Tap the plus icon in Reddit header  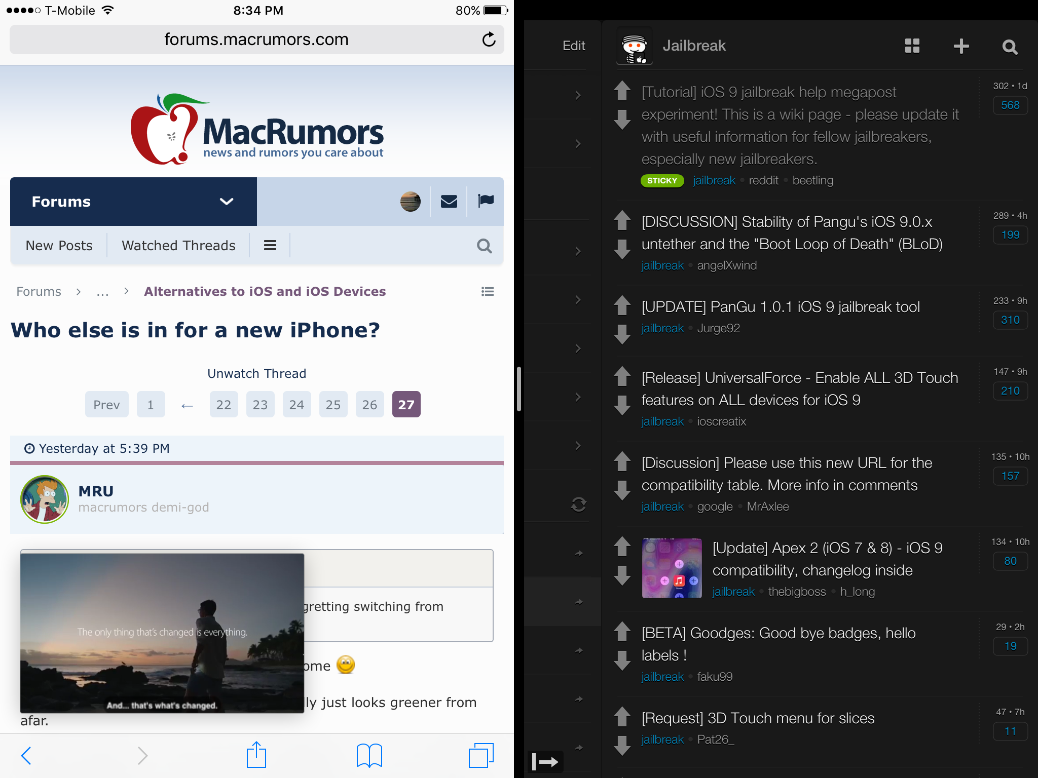(x=961, y=46)
